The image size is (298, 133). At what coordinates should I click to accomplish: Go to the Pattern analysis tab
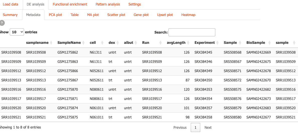[x=108, y=4]
